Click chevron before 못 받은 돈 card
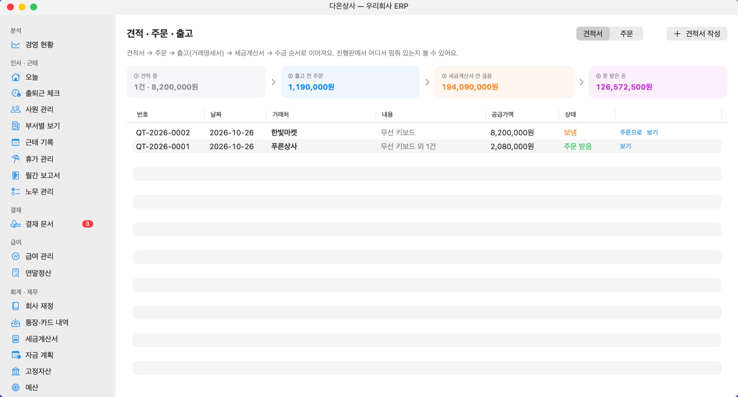The height and width of the screenshot is (397, 738). click(581, 82)
